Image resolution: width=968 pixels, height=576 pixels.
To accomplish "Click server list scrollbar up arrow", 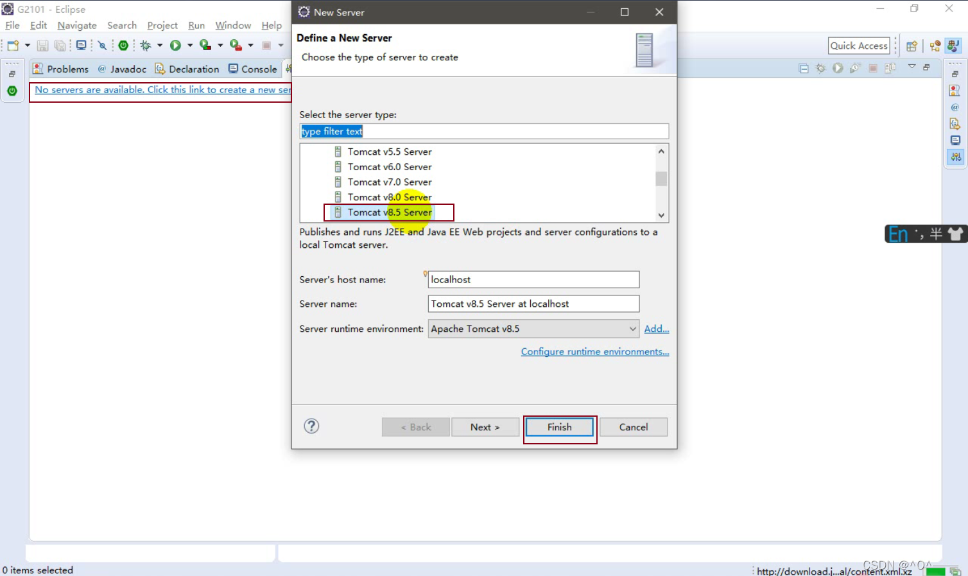I will point(661,152).
